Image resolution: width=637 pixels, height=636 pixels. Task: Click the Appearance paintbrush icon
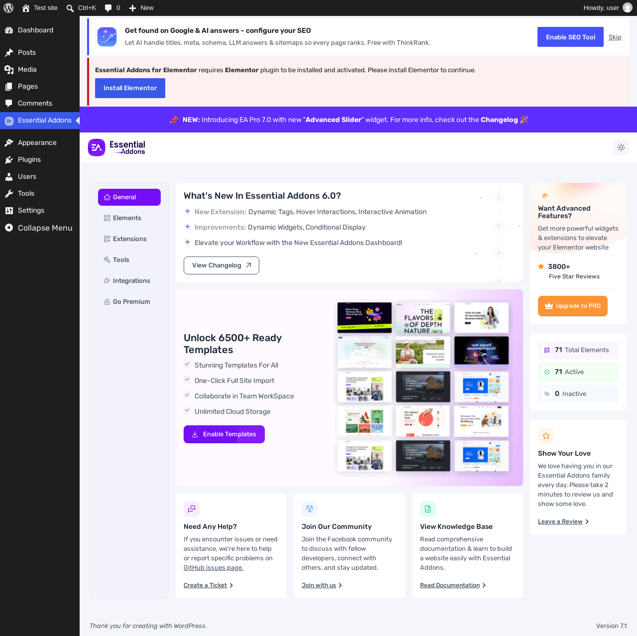pyautogui.click(x=9, y=142)
